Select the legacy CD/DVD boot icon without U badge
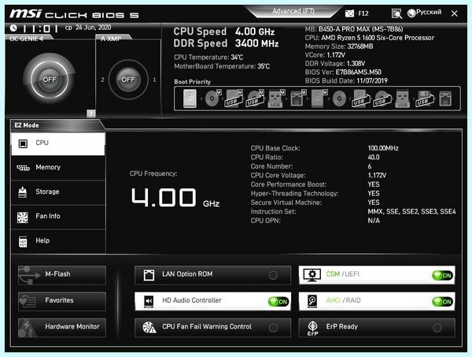The image size is (472, 357). (339, 99)
